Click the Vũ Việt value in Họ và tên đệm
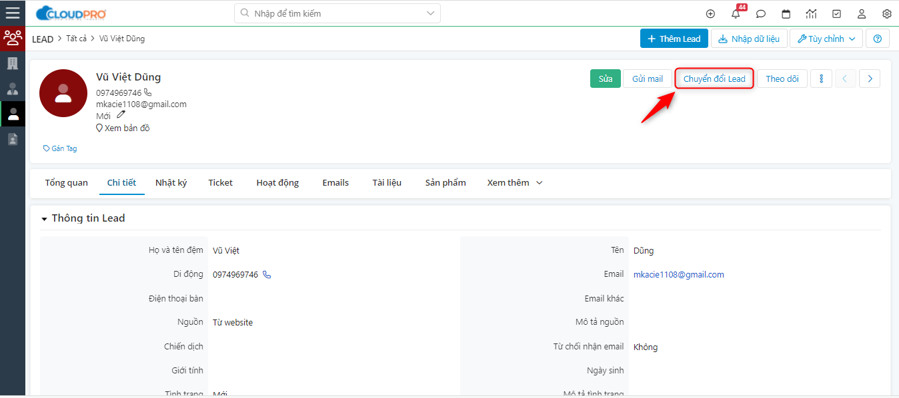The height and width of the screenshot is (398, 899). tap(226, 250)
